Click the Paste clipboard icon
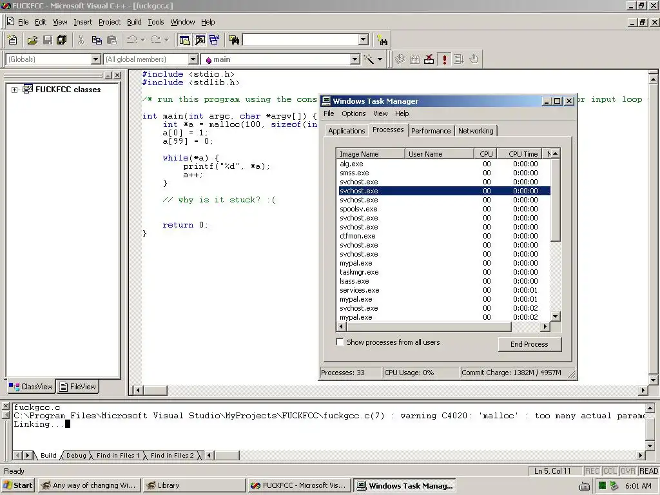The width and height of the screenshot is (660, 495). pos(112,40)
